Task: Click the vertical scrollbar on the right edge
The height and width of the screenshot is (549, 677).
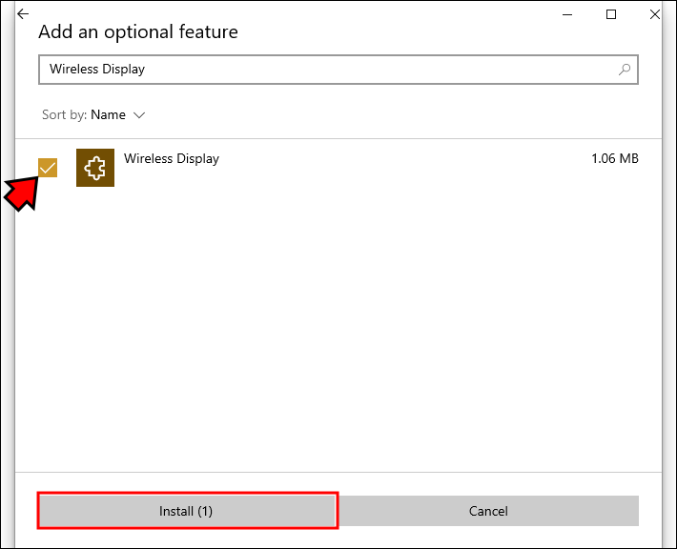Action: 660,286
